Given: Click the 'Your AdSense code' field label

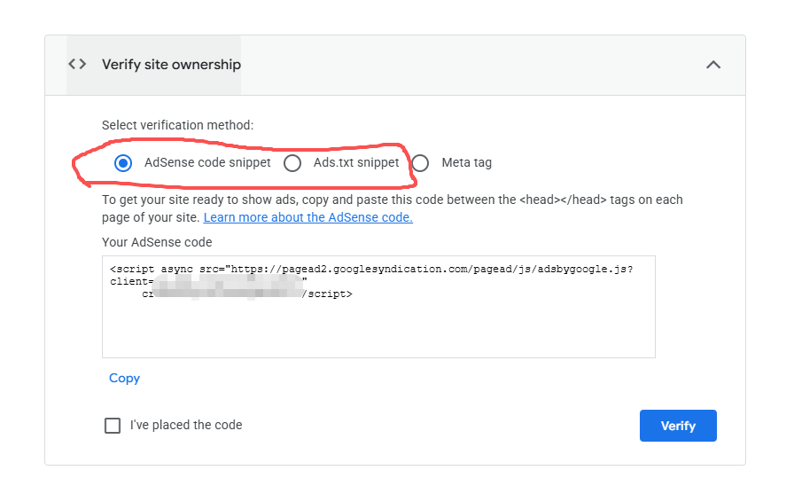Looking at the screenshot, I should coord(157,242).
